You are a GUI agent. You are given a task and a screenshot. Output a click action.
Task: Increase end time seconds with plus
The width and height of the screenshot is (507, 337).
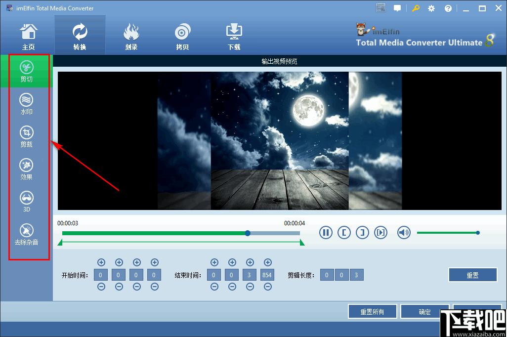click(x=250, y=262)
